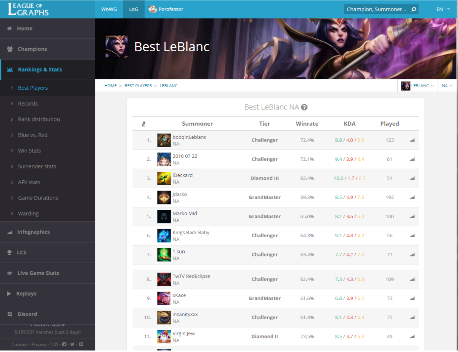Click the League of Graphs logo
The image size is (458, 352).
point(28,9)
